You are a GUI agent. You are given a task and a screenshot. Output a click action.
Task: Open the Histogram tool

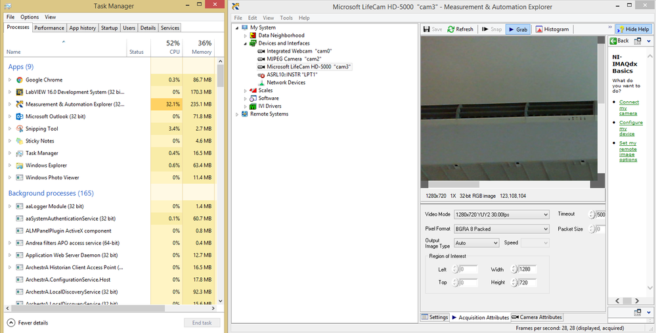(553, 30)
